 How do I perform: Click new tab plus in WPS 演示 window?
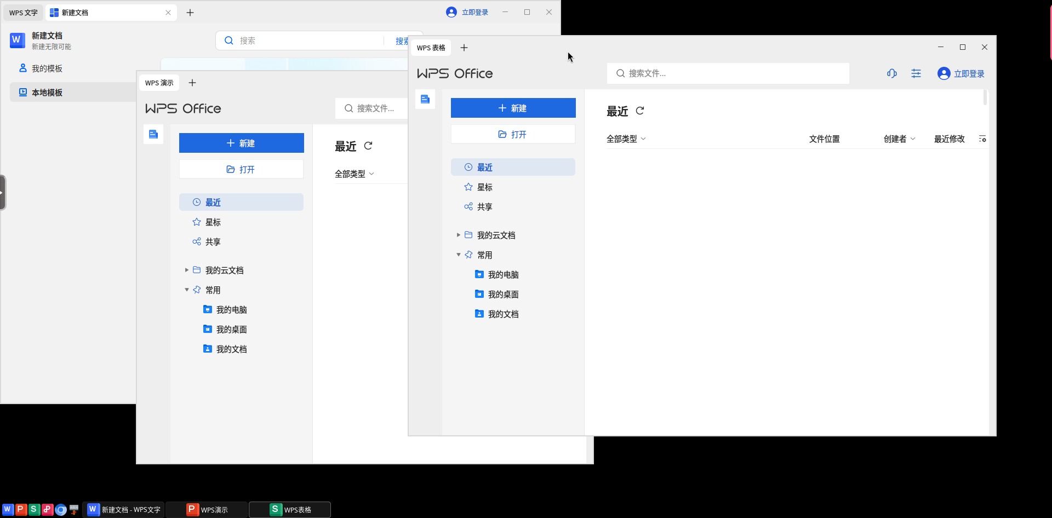click(192, 83)
